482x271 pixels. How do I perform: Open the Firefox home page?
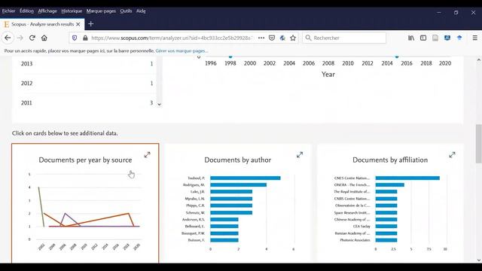coord(44,38)
